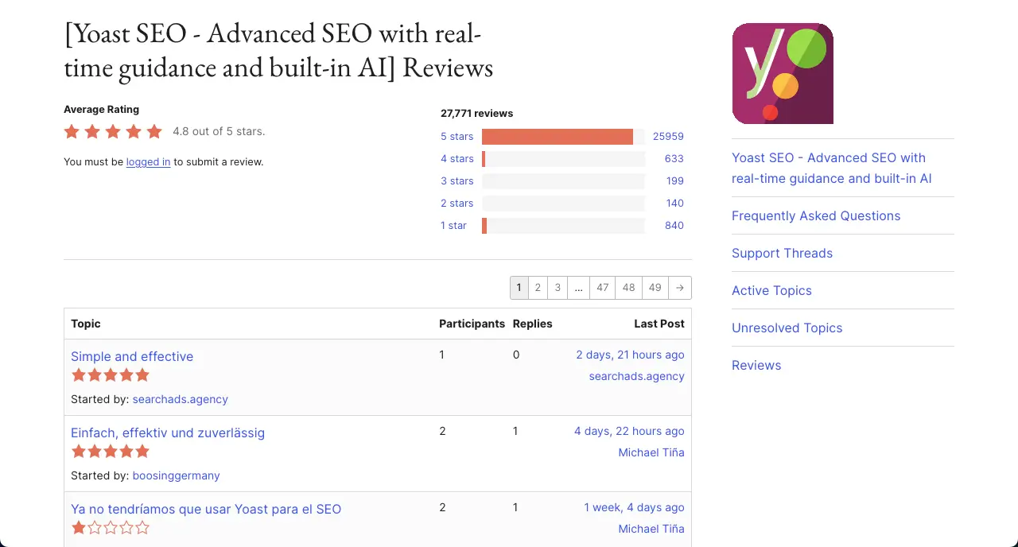The width and height of the screenshot is (1018, 547).
Task: Open the review Simple and effective
Action: tap(132, 356)
